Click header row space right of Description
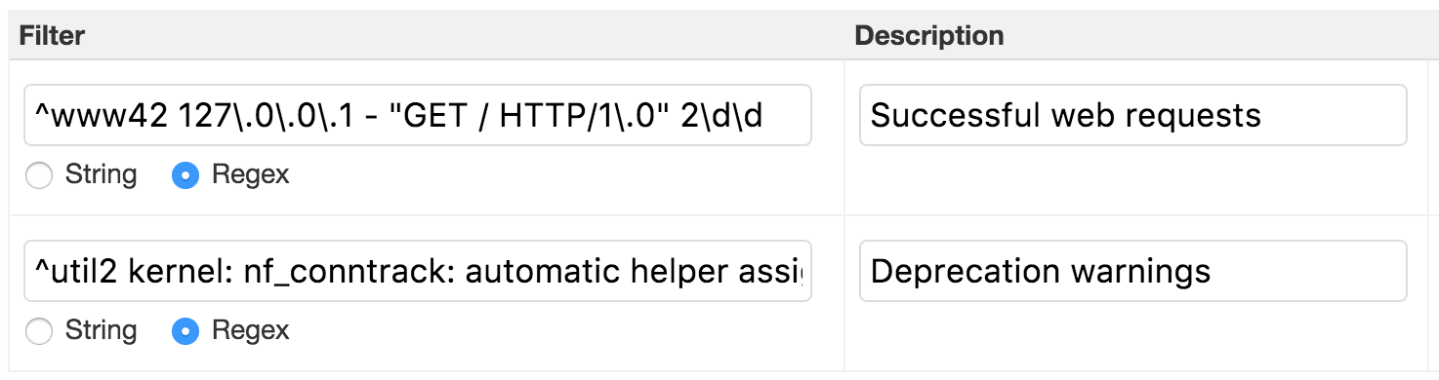 (1220, 36)
